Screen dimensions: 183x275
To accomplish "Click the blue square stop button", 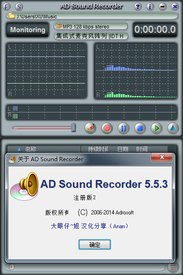I will pyautogui.click(x=140, y=128).
